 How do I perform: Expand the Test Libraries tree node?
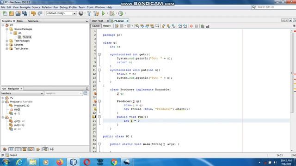(7, 49)
